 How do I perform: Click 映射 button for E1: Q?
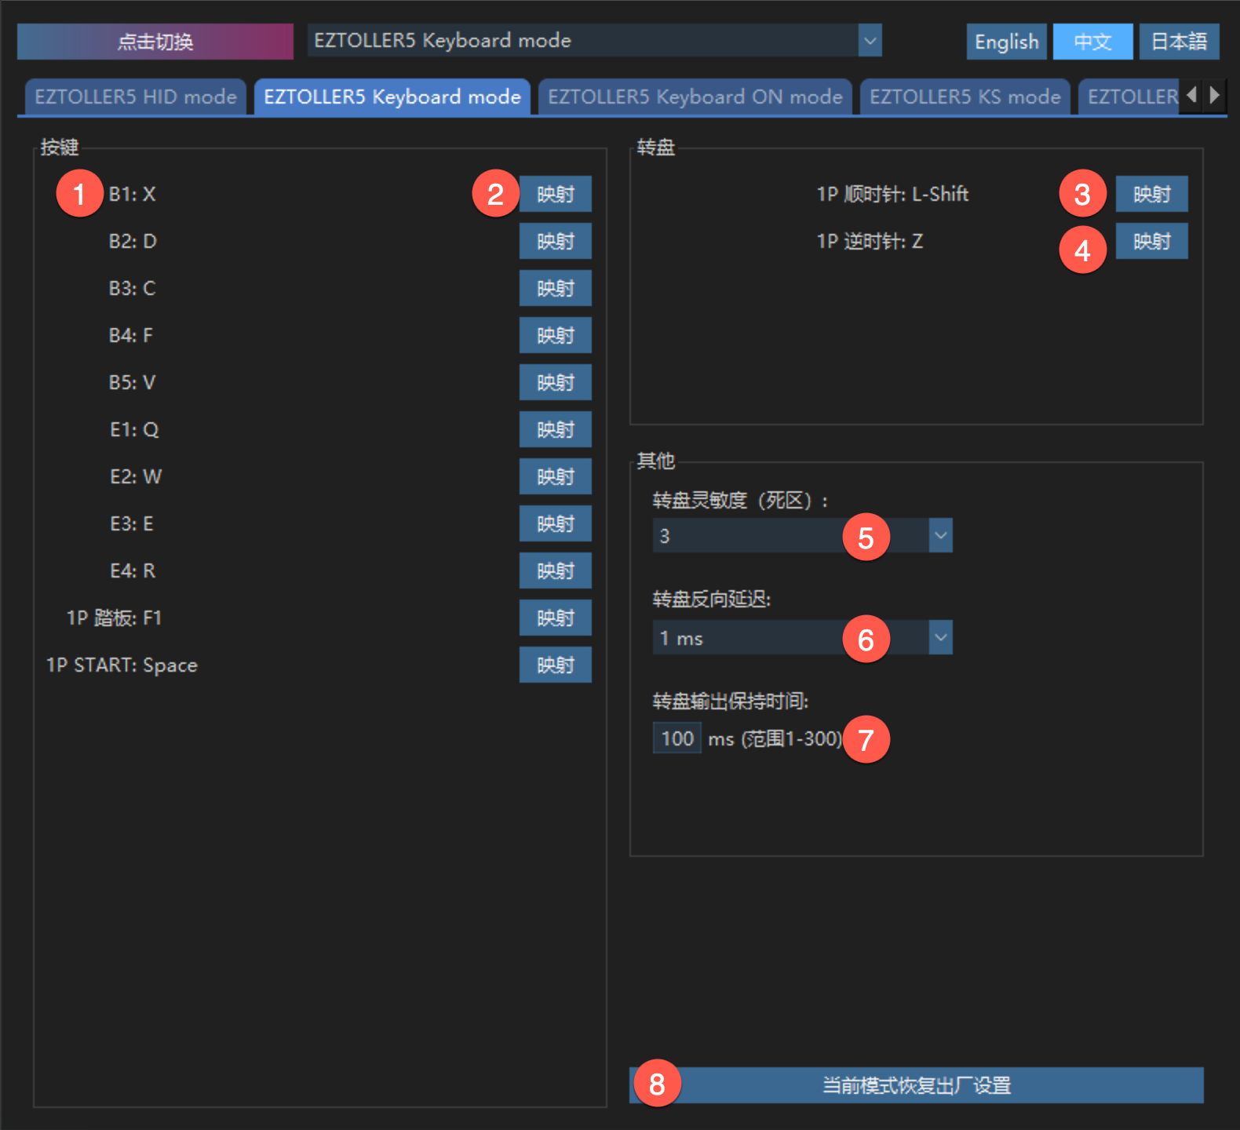tap(556, 429)
